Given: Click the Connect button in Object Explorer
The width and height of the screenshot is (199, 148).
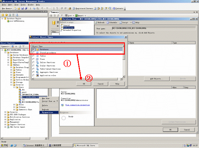Looking at the screenshot, I should click(5, 46).
